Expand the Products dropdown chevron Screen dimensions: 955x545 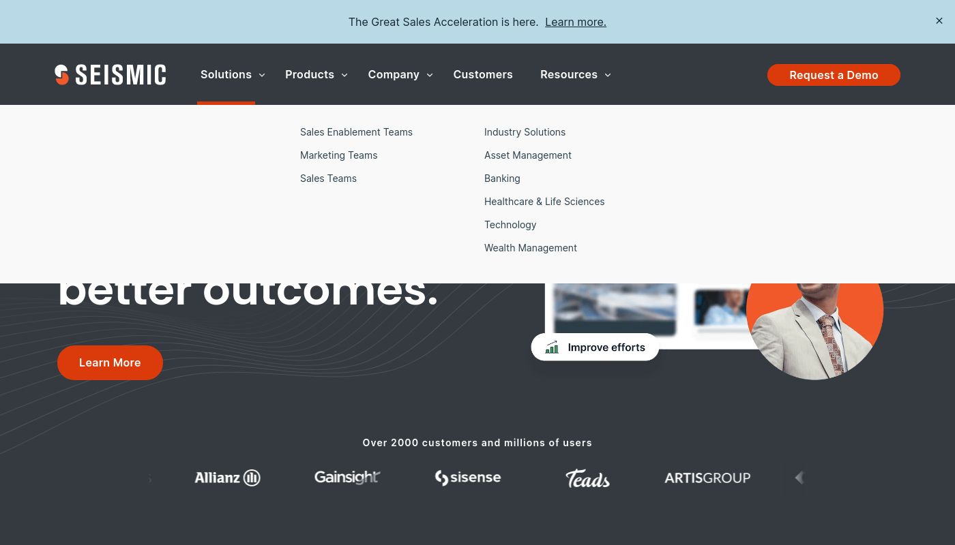tap(344, 75)
